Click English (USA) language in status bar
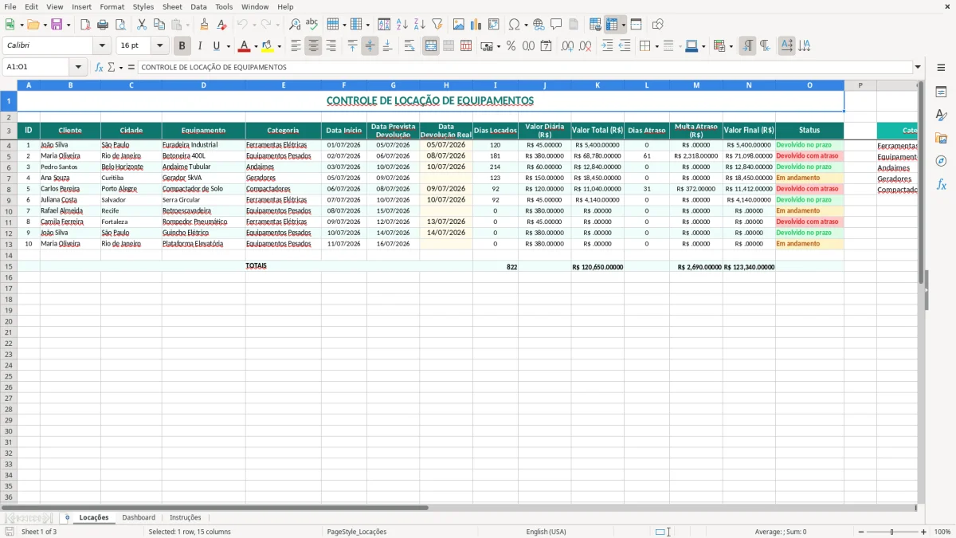 coord(547,532)
